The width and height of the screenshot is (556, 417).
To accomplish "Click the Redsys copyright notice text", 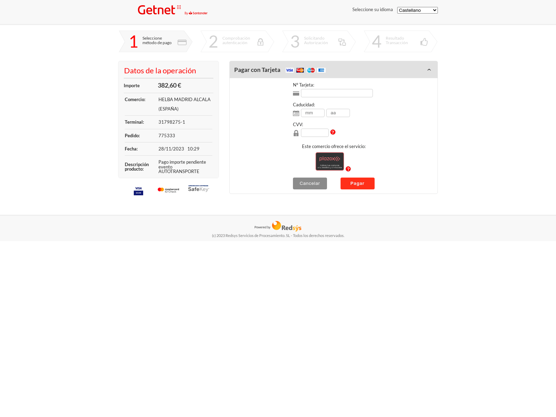I will coord(278,236).
